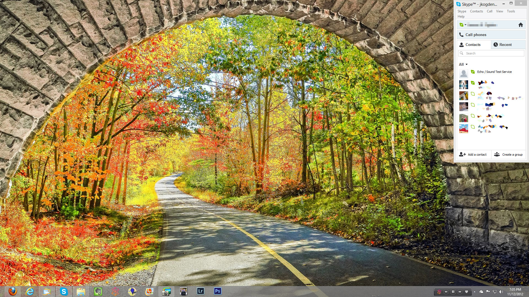Click Create a group button
529x297 pixels.
click(x=508, y=155)
